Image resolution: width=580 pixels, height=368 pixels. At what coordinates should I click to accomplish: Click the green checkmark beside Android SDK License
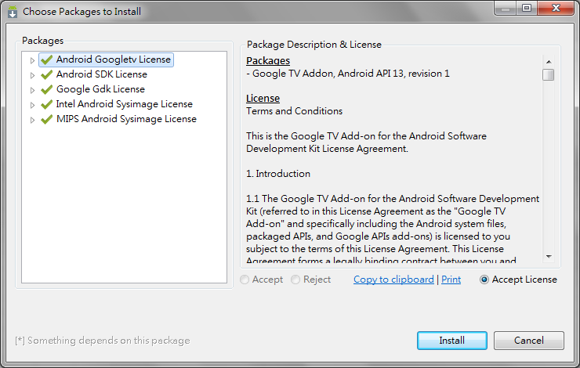click(46, 74)
